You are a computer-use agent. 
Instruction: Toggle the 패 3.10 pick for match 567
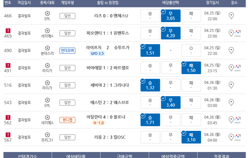(191, 137)
